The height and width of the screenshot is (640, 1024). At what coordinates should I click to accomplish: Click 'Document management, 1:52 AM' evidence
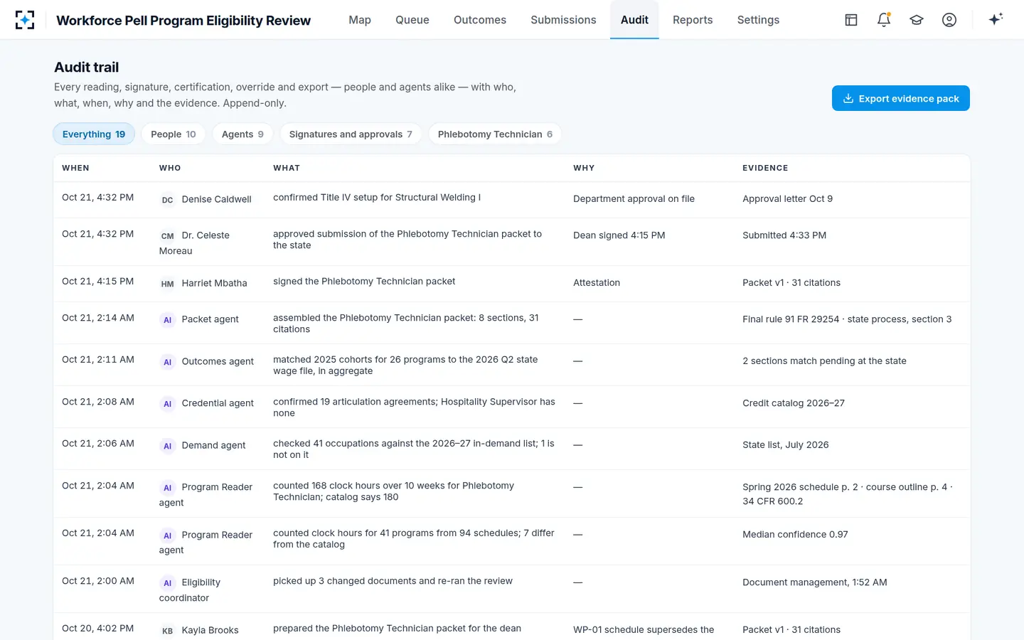point(815,582)
